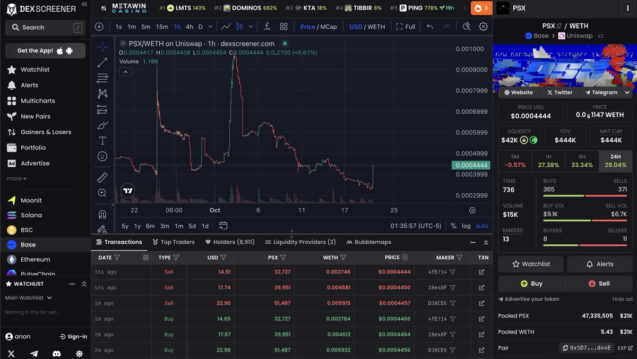Open the emoji annotation tool
Image resolution: width=637 pixels, height=359 pixels.
tap(102, 156)
